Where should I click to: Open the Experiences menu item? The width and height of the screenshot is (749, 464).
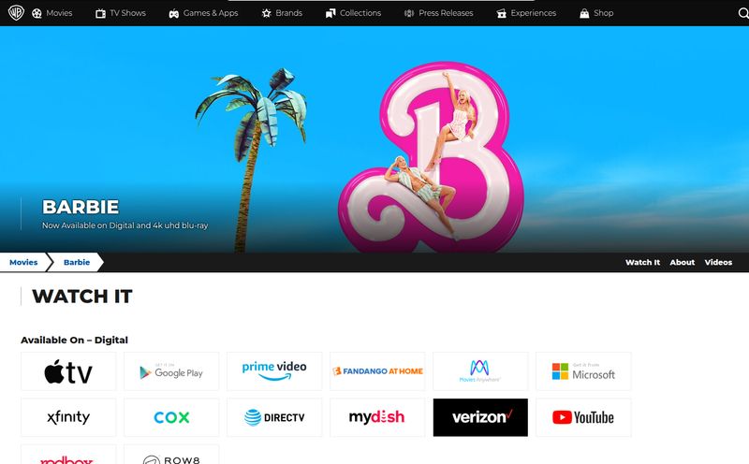(x=533, y=13)
